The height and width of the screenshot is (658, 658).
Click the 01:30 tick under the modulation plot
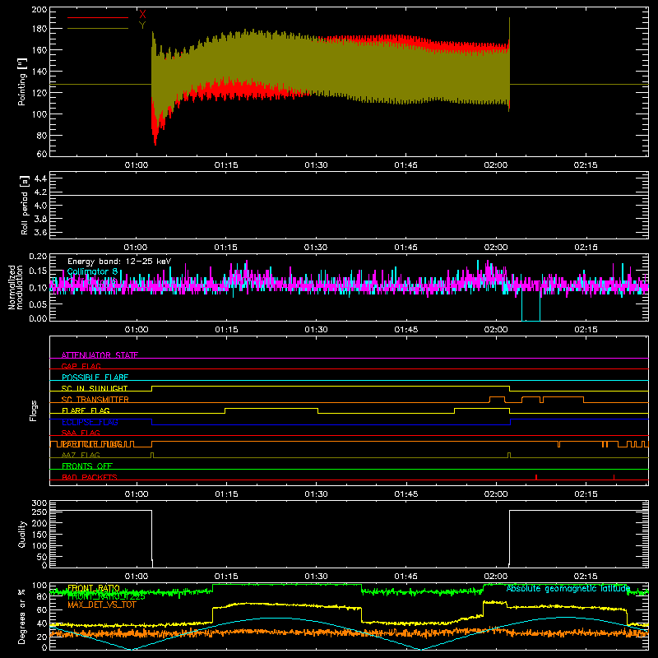click(x=316, y=330)
